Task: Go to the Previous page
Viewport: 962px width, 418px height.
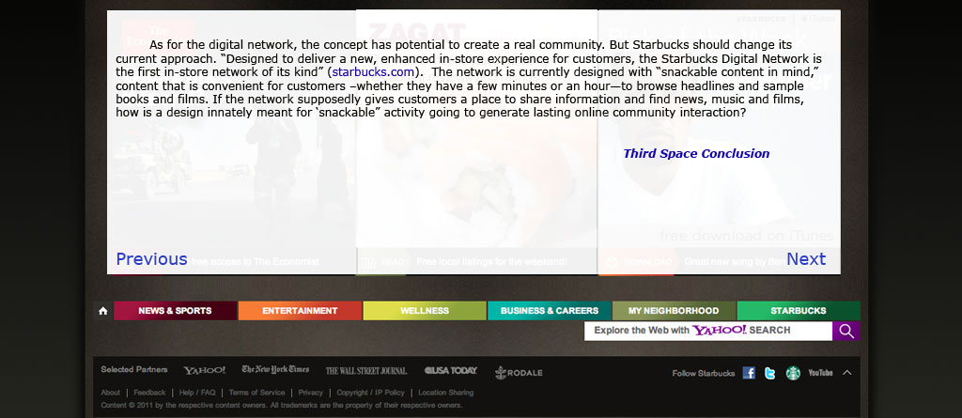Action: (151, 259)
